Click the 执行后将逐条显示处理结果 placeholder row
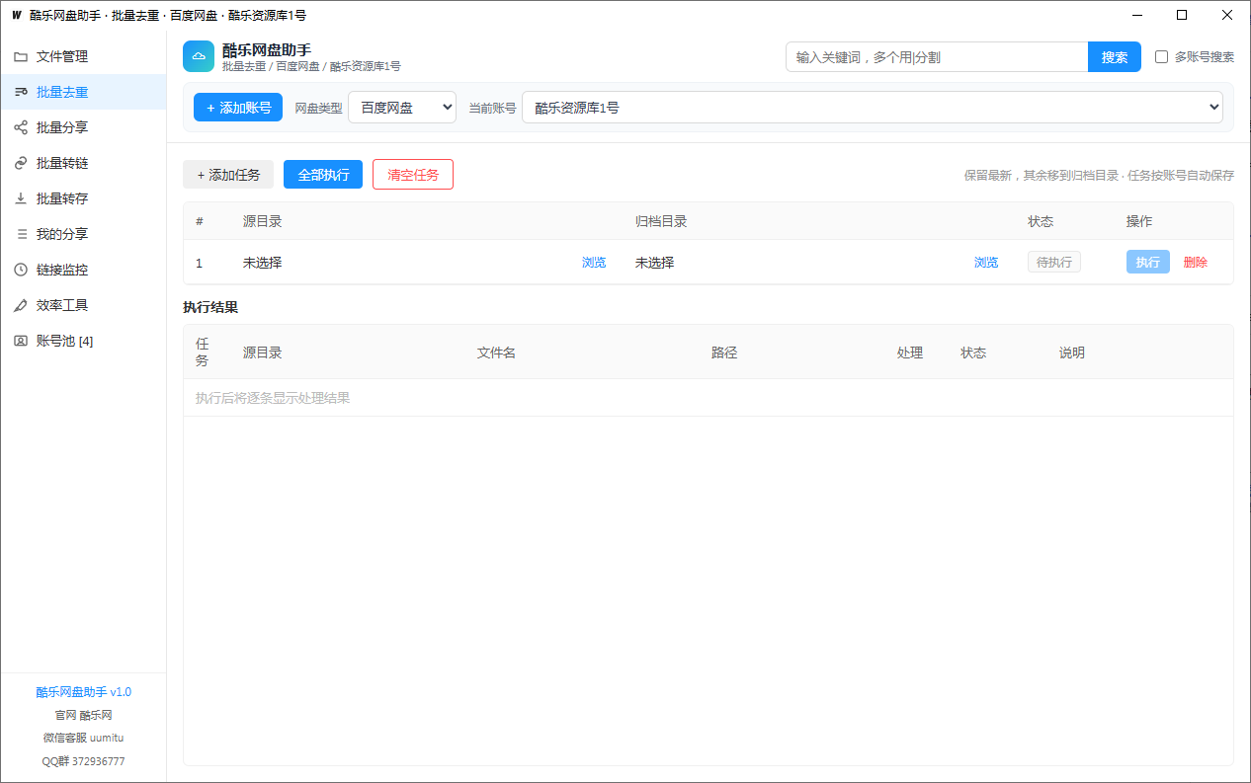The image size is (1251, 783). (709, 398)
